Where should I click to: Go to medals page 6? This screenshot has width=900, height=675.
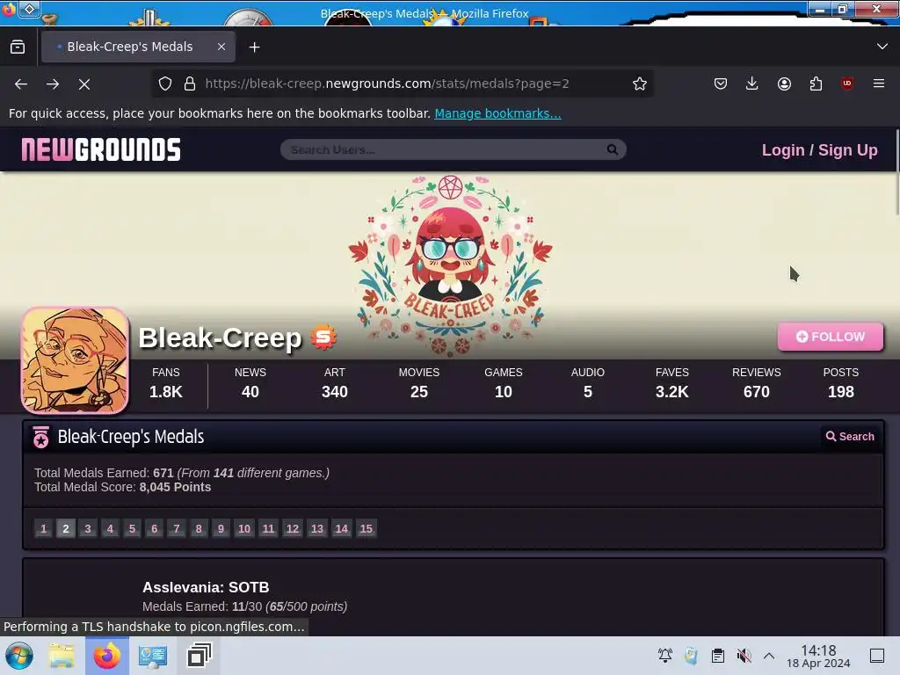pos(155,528)
